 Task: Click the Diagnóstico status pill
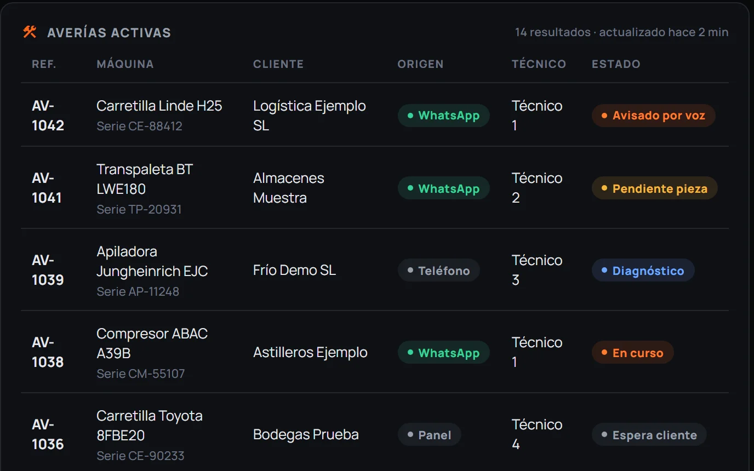(643, 271)
